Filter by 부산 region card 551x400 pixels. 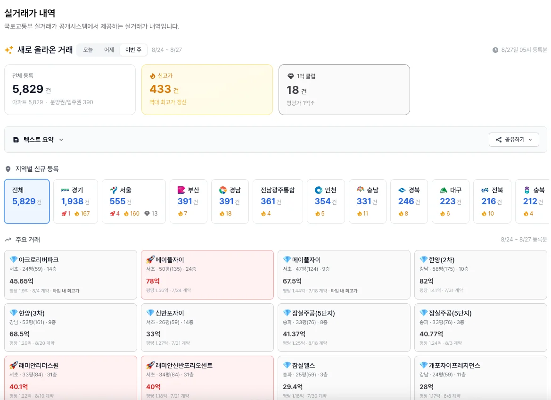pyautogui.click(x=189, y=201)
